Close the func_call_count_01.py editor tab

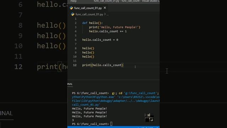(x=105, y=8)
